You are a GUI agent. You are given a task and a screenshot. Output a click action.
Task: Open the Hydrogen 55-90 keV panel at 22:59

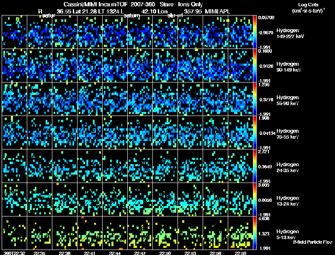(240, 99)
